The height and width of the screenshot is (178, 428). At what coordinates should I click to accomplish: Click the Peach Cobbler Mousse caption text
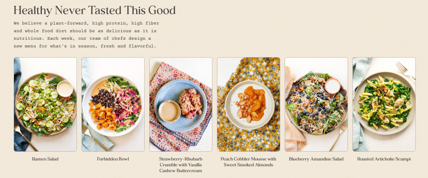point(248,162)
